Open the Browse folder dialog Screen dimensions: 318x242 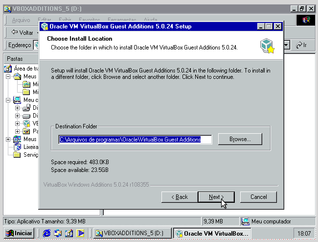point(240,139)
